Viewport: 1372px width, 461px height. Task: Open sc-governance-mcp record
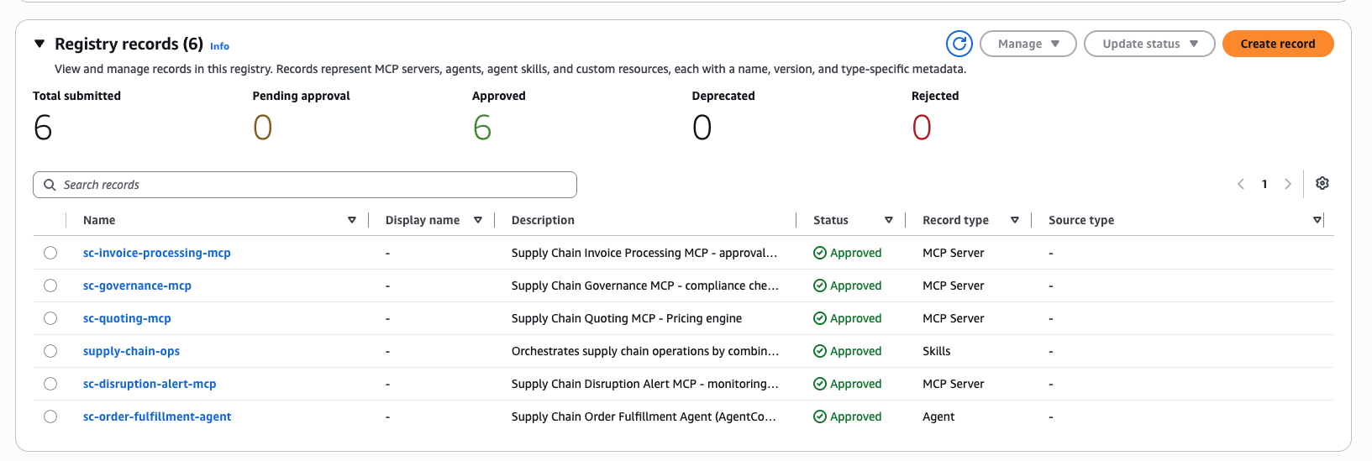tap(137, 286)
